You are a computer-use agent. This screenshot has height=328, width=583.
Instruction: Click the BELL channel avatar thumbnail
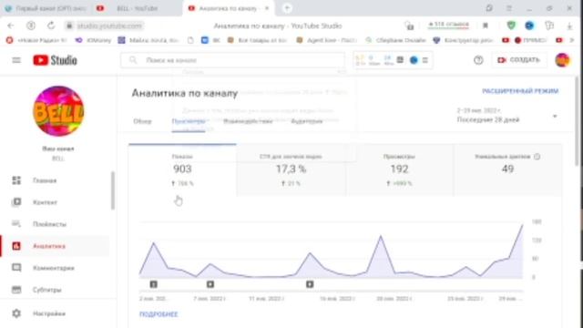(x=58, y=111)
